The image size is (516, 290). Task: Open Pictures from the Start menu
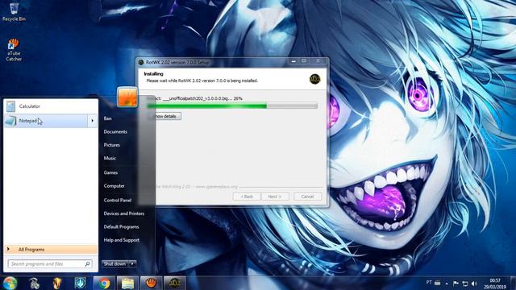[x=111, y=145]
